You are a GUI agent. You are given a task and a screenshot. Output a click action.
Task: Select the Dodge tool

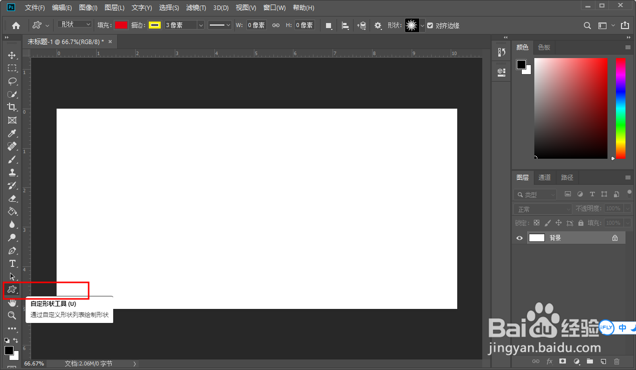point(12,237)
